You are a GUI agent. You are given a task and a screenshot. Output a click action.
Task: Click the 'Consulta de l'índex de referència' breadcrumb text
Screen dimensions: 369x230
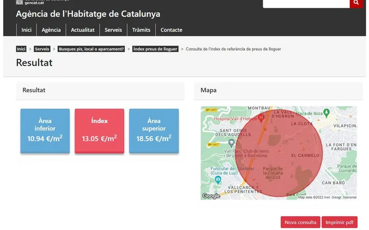(233, 49)
